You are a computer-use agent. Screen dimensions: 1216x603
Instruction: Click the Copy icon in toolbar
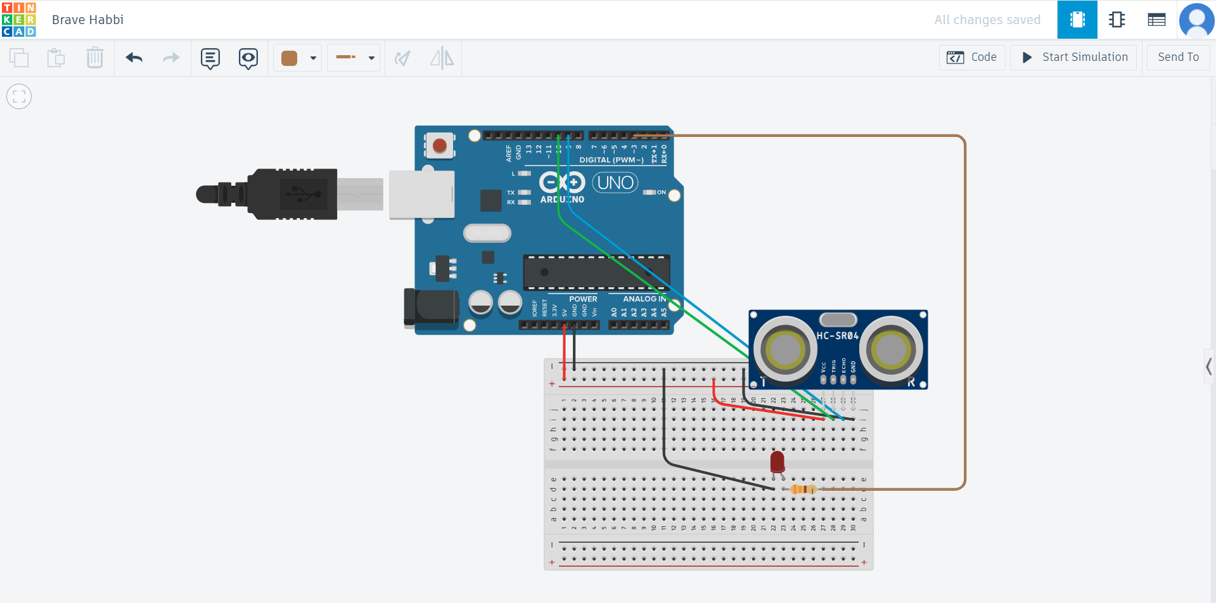pyautogui.click(x=19, y=58)
